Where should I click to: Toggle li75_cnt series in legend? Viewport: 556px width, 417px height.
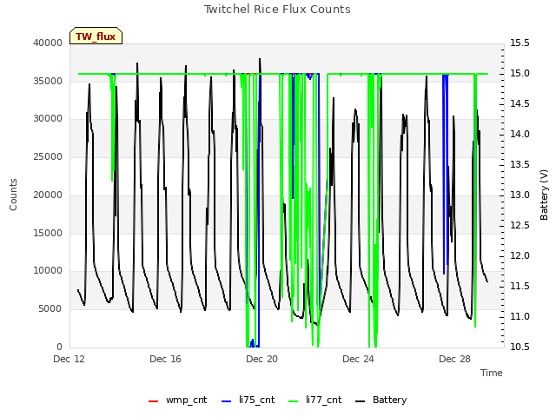[x=248, y=400]
